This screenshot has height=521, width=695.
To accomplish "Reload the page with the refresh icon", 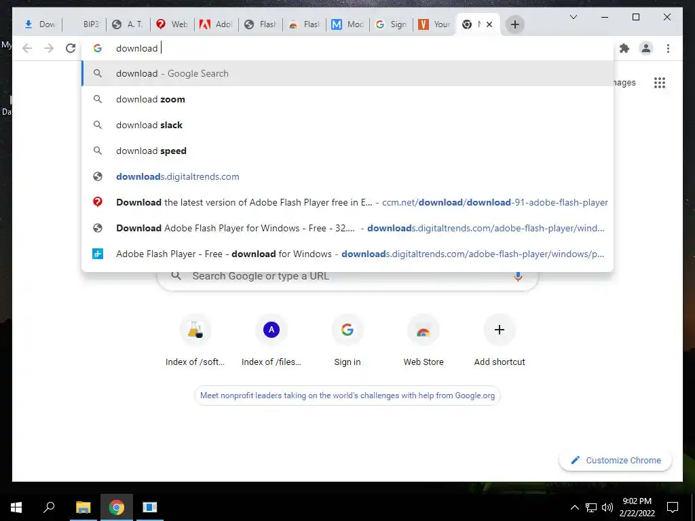I will click(71, 48).
